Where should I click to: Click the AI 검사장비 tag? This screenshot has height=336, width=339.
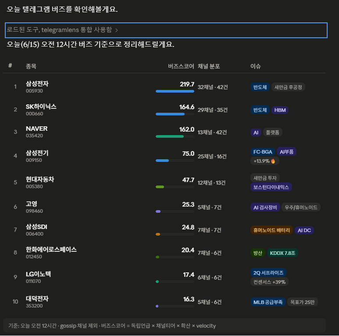pyautogui.click(x=265, y=207)
